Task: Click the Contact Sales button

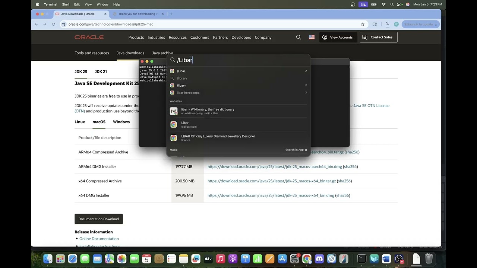Action: (378, 37)
